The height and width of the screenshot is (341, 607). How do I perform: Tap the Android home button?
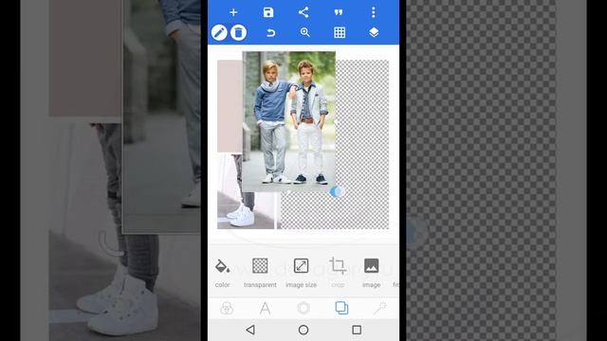coord(303,330)
